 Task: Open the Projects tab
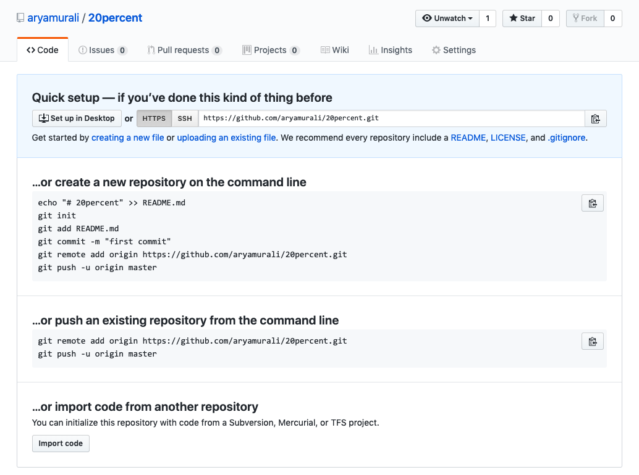coord(270,50)
